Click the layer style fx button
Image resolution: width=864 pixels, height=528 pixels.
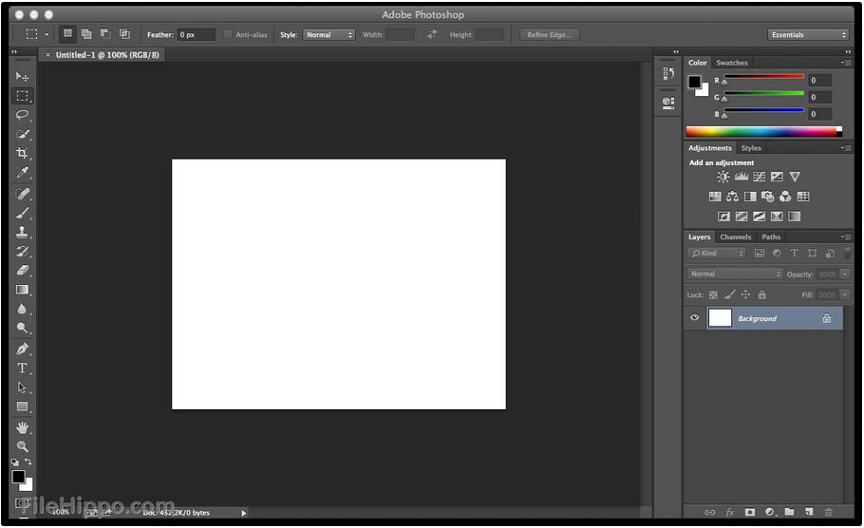pos(730,512)
